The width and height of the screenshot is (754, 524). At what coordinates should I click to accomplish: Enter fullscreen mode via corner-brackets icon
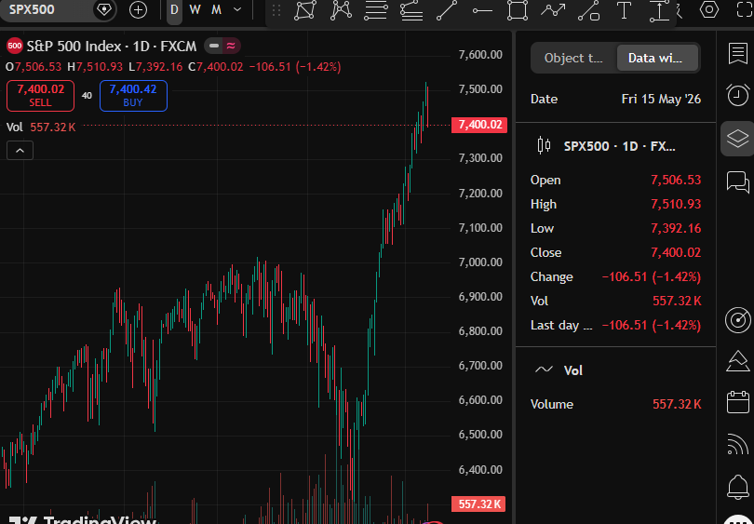point(745,9)
